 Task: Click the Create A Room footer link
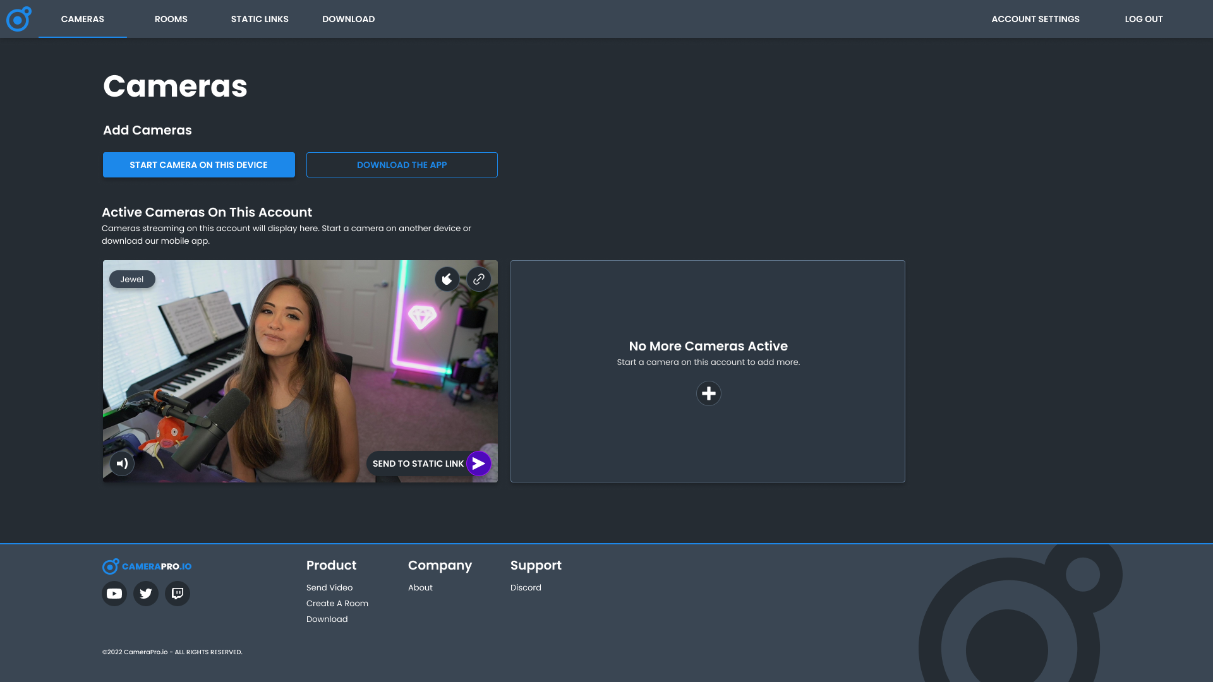point(337,603)
